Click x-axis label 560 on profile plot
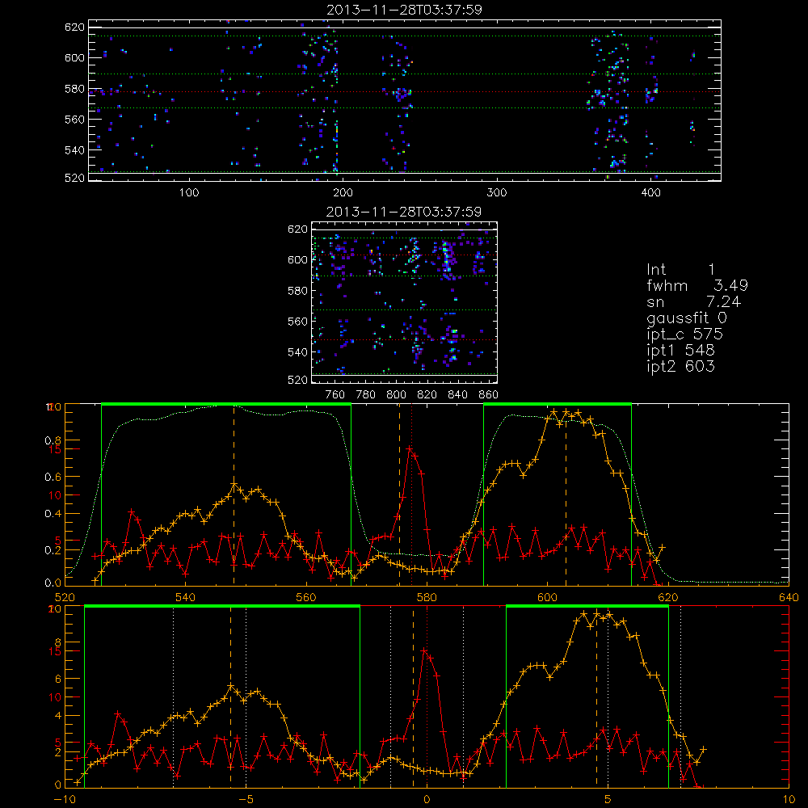Viewport: 808px width, 808px height. click(x=306, y=597)
